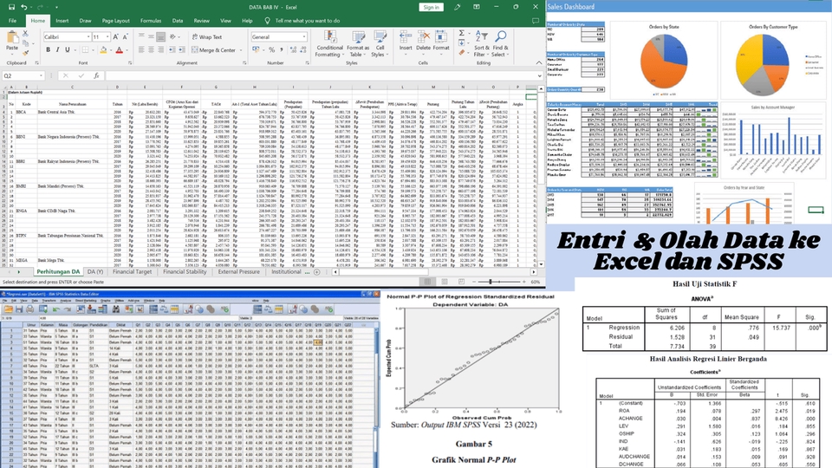This screenshot has height=468, width=832.
Task: Click the zoom in plus button
Action: click(523, 282)
